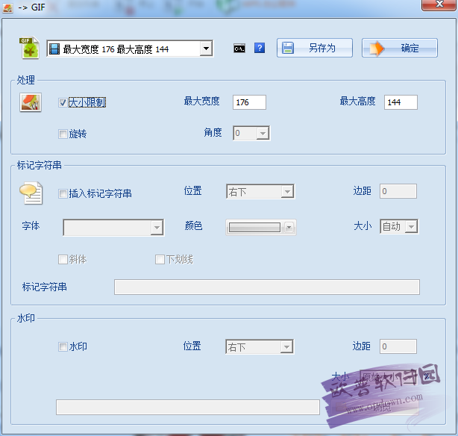This screenshot has height=436, width=458.
Task: Open the 颜色 color picker swatch
Action: click(x=261, y=227)
